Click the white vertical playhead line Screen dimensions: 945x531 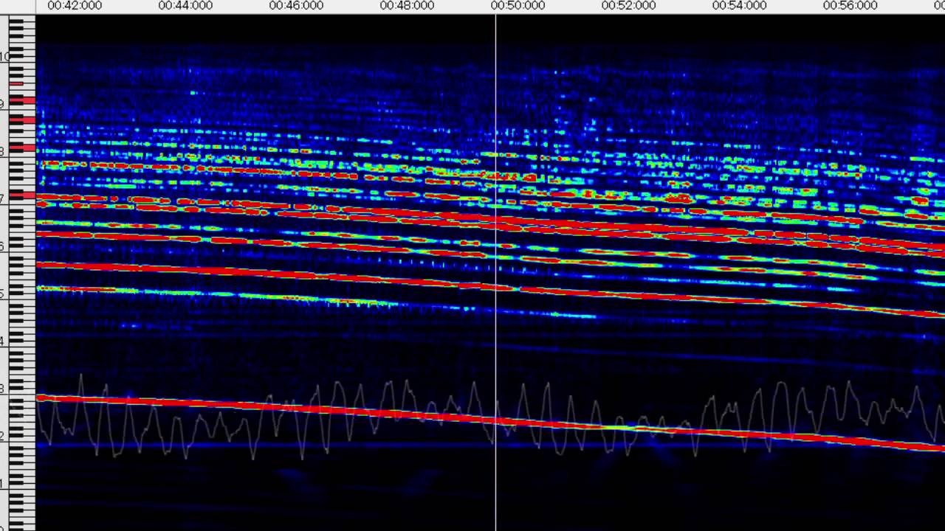495,271
